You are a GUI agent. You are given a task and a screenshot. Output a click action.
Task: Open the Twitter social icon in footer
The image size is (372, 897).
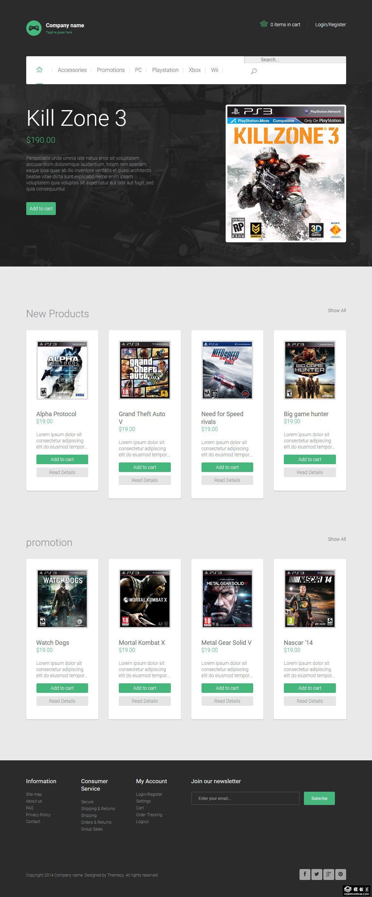coord(317,874)
